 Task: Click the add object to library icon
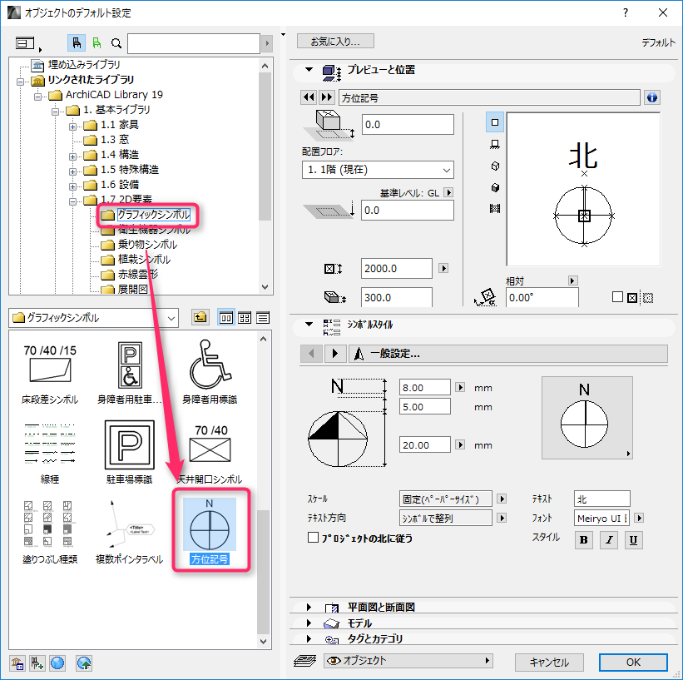point(37,663)
